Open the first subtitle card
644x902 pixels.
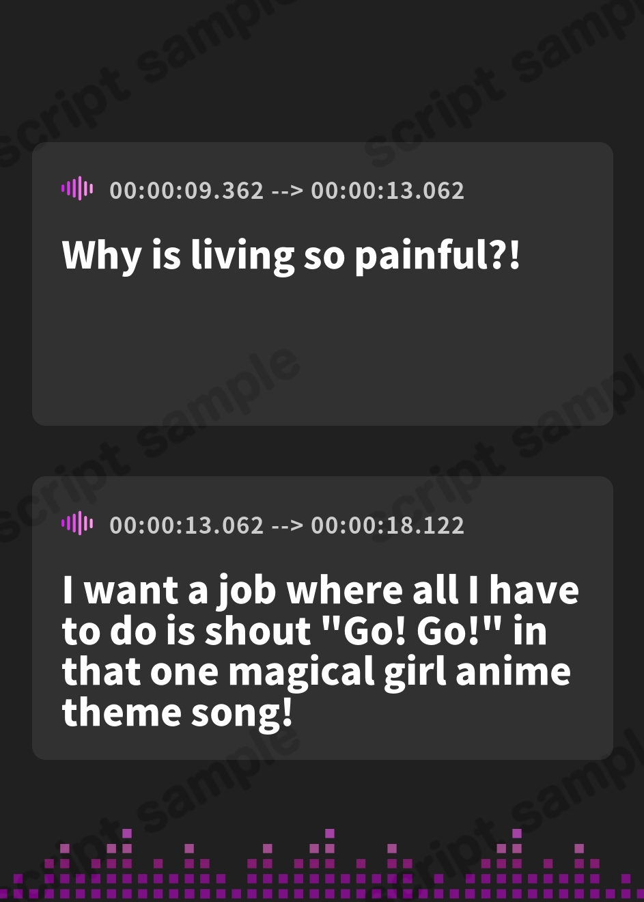pyautogui.click(x=322, y=284)
